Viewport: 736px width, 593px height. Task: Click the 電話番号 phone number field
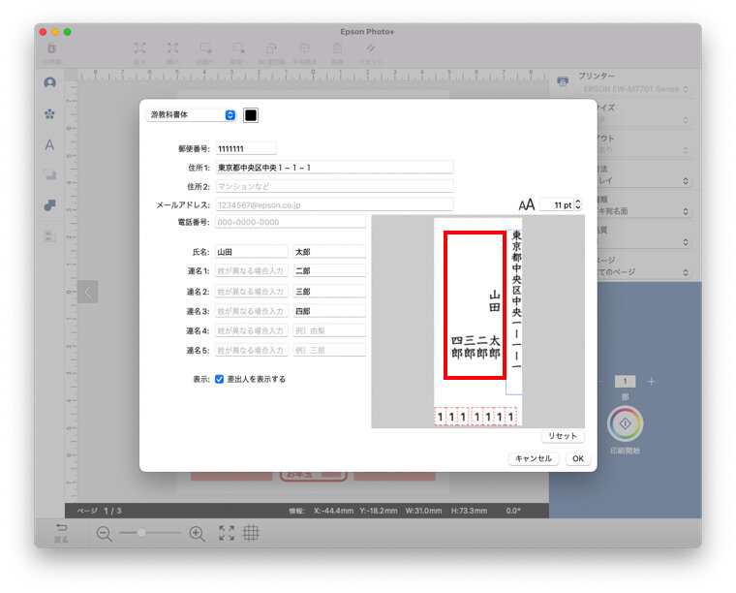(291, 222)
